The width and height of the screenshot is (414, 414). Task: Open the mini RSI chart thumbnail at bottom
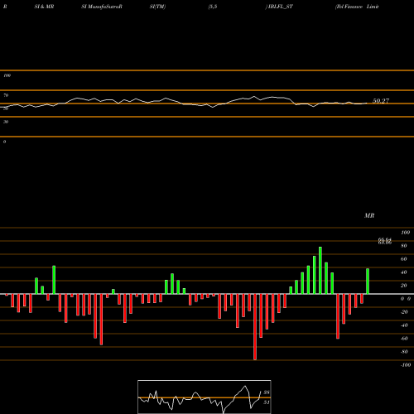coord(205,397)
